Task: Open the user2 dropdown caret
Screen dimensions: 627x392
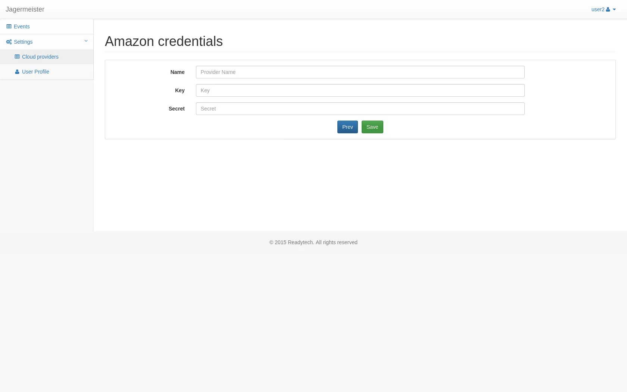Action: pyautogui.click(x=614, y=10)
